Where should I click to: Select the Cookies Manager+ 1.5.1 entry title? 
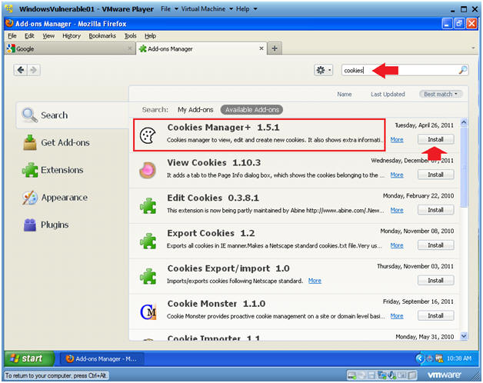(223, 128)
